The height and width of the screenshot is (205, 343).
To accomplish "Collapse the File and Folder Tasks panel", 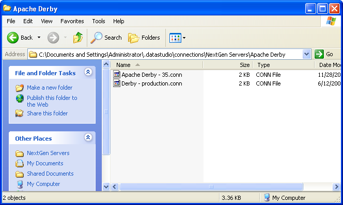I will click(88, 72).
